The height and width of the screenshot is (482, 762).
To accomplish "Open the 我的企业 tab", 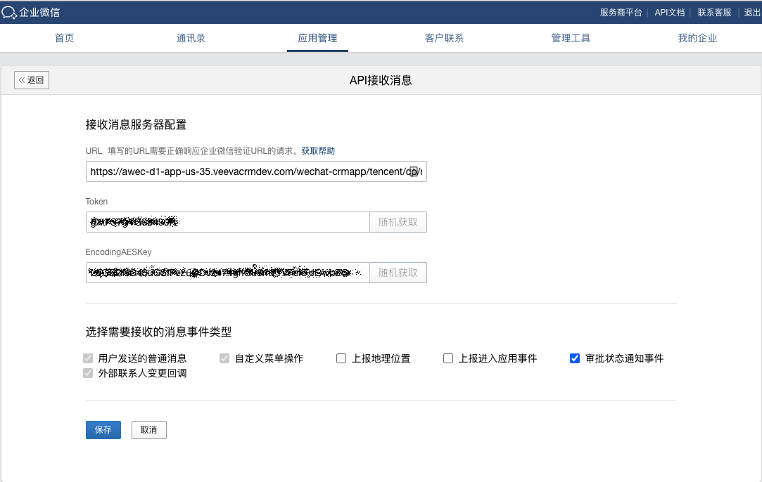I will (x=697, y=38).
